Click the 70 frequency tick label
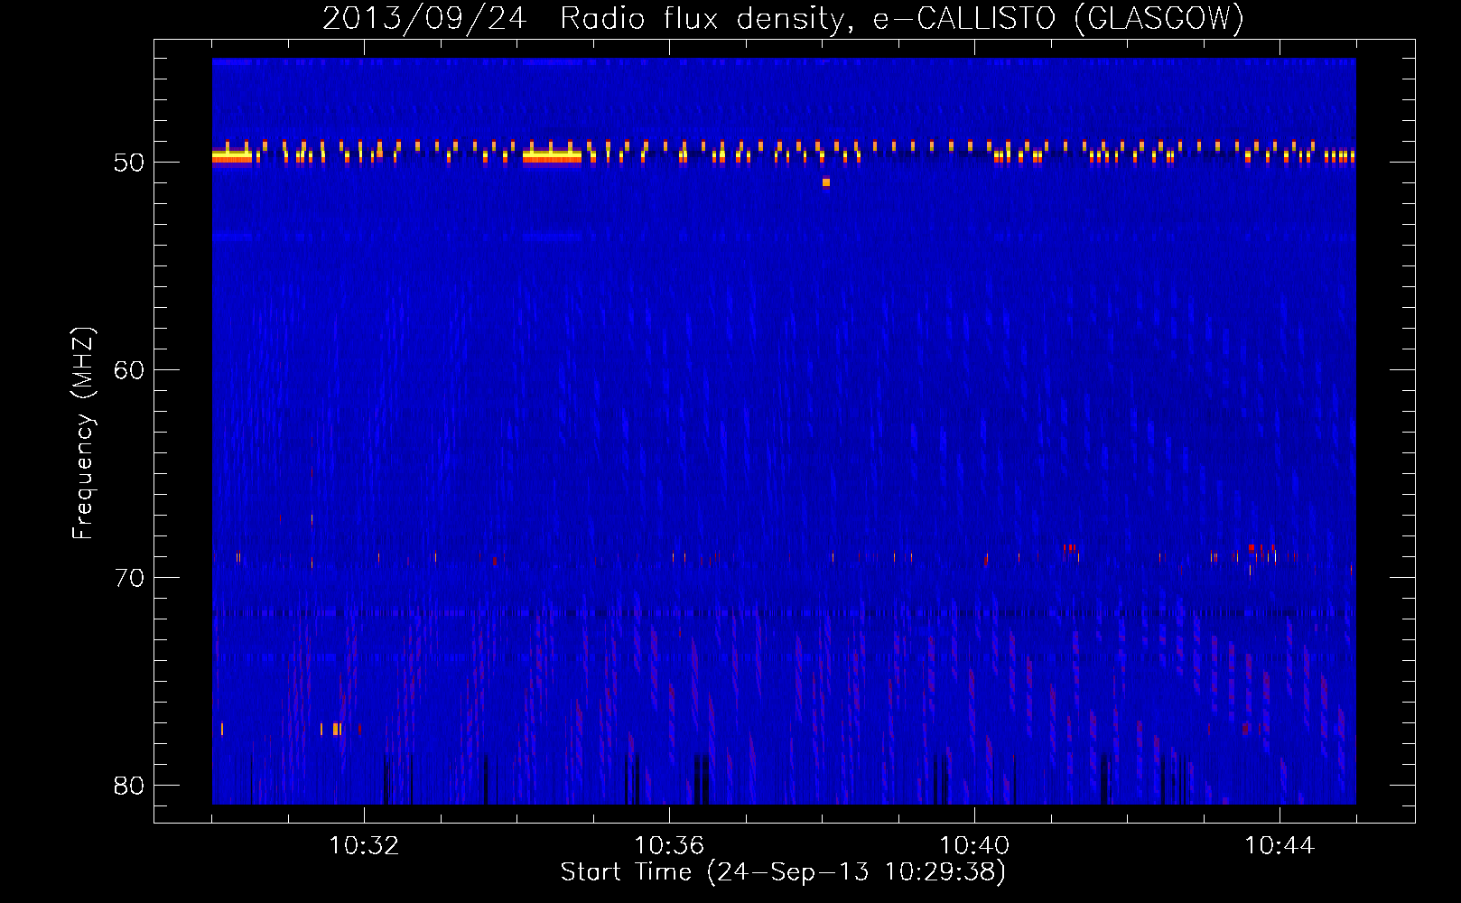The width and height of the screenshot is (1461, 903). click(x=129, y=578)
